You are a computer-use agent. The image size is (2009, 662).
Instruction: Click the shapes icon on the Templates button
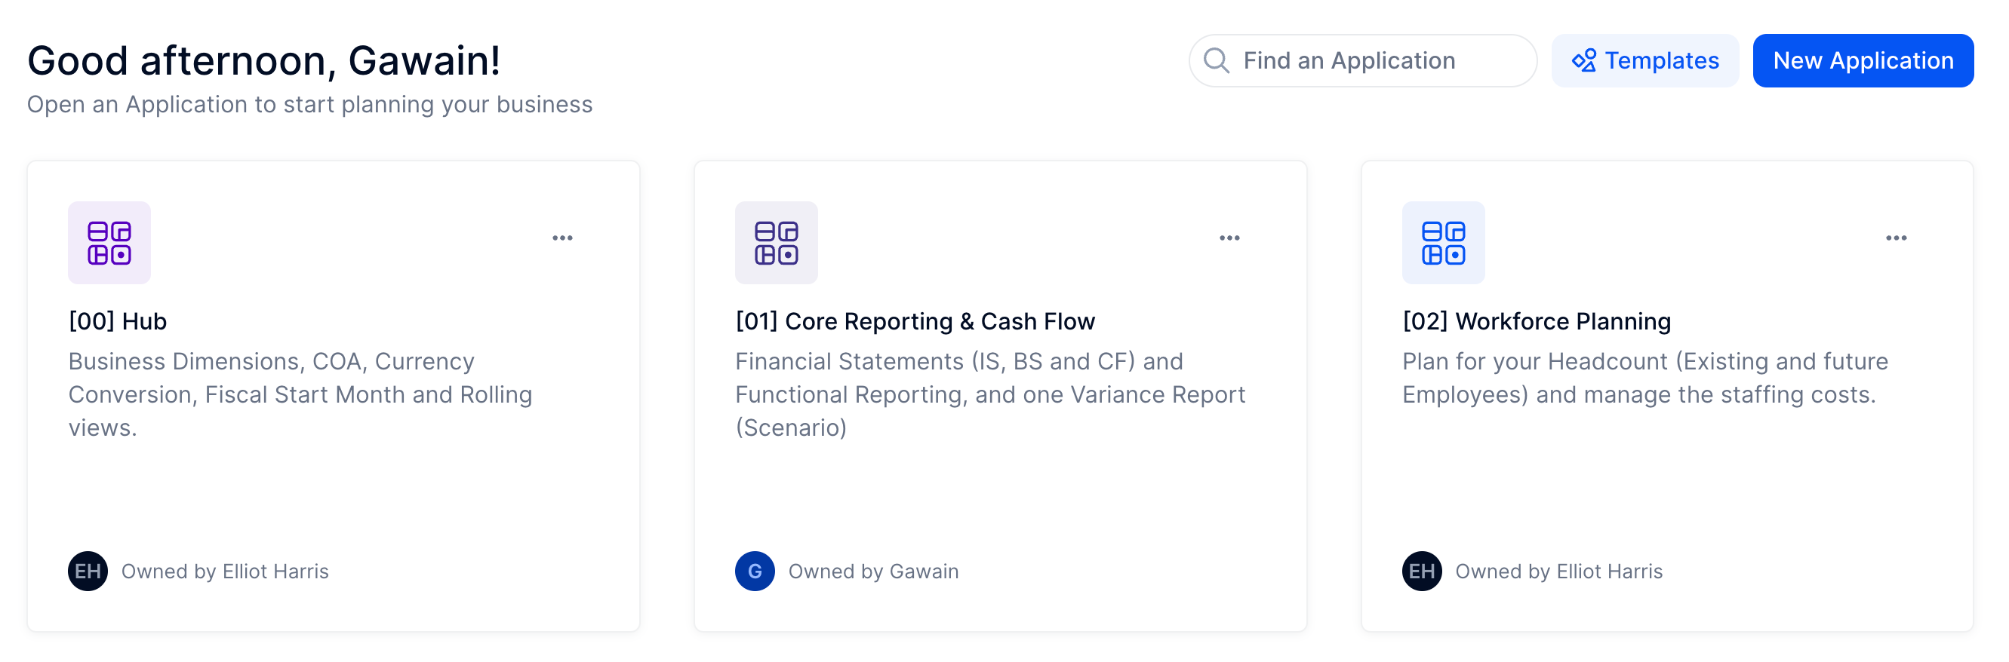click(1583, 60)
